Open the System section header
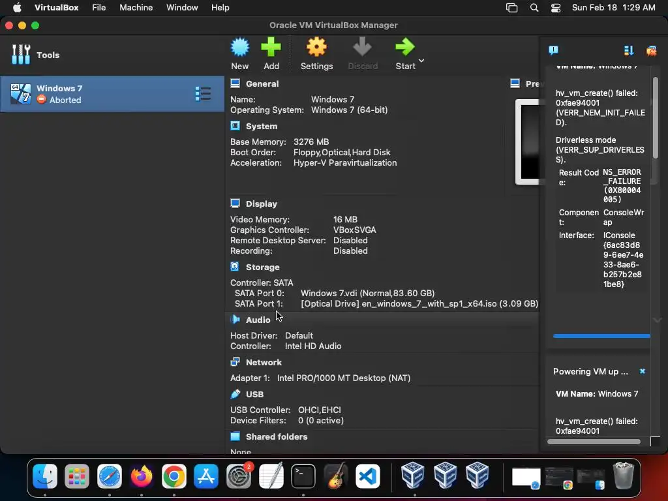 point(261,126)
